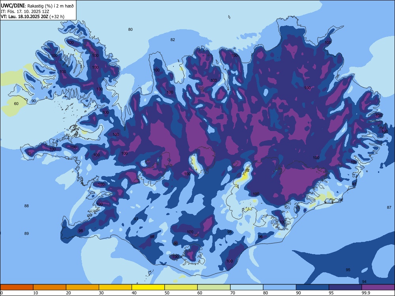
Task: Click the map value '82' north of Iceland
Action: point(173,40)
